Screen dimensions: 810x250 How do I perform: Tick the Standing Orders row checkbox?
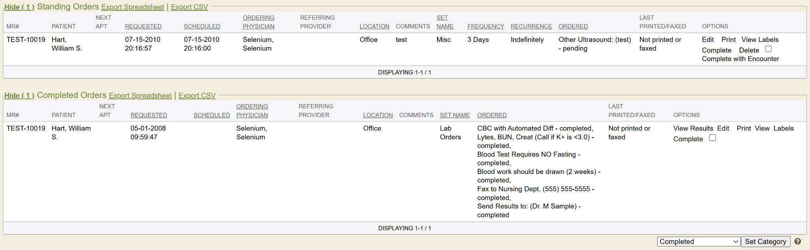[x=768, y=49]
